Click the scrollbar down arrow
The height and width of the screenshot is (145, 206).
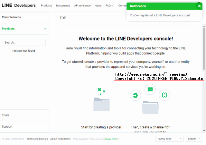(x=204, y=131)
